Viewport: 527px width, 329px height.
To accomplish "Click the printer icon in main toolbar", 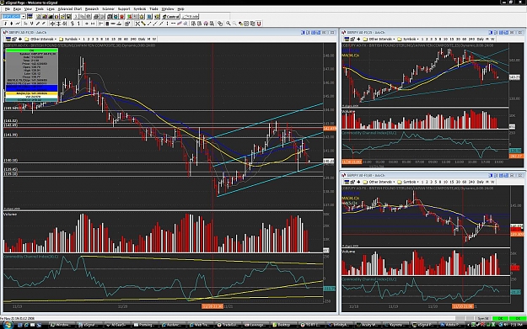I will 96,17.
